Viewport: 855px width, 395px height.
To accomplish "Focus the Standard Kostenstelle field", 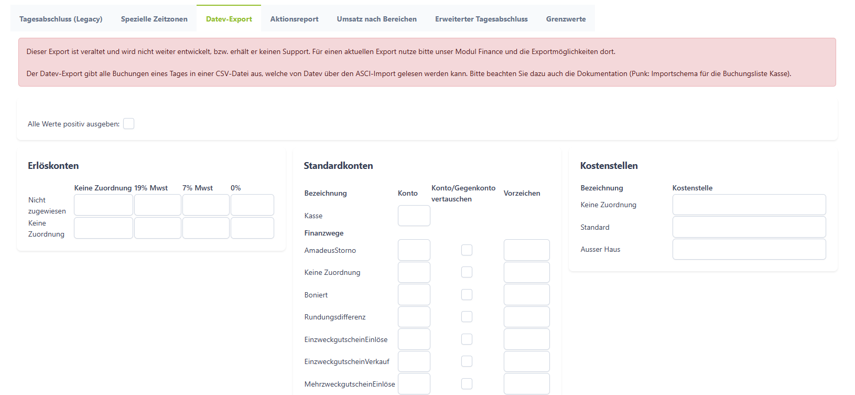I will [x=749, y=227].
